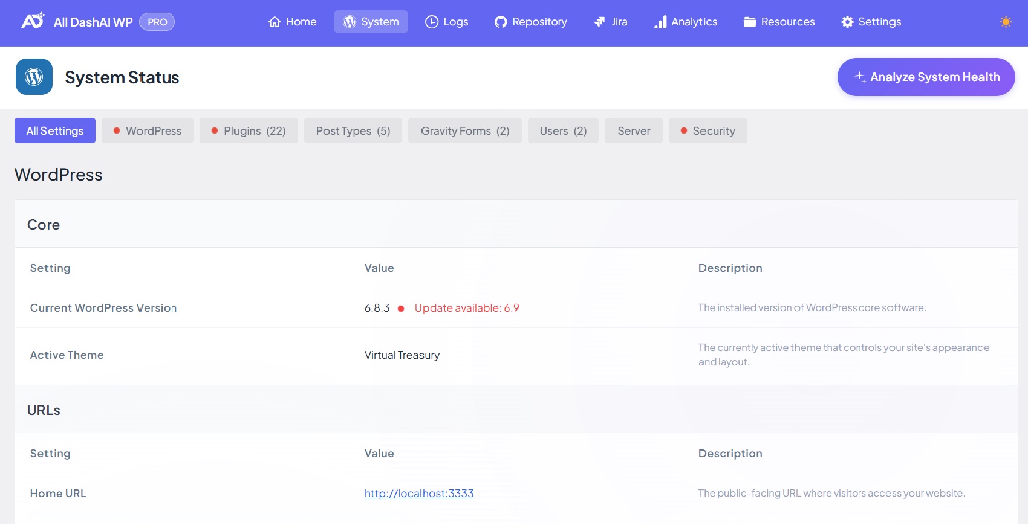Click the Resources folder icon
The height and width of the screenshot is (531, 1028).
(x=750, y=22)
